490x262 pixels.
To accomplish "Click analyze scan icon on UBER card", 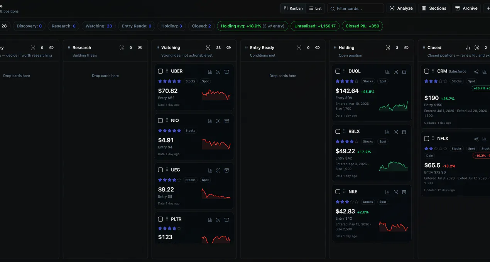I will point(218,72).
